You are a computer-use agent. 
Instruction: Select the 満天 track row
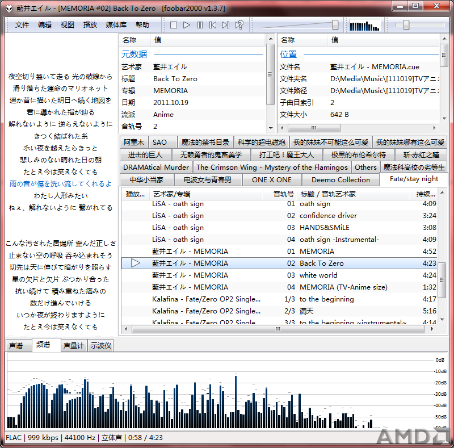click(279, 311)
